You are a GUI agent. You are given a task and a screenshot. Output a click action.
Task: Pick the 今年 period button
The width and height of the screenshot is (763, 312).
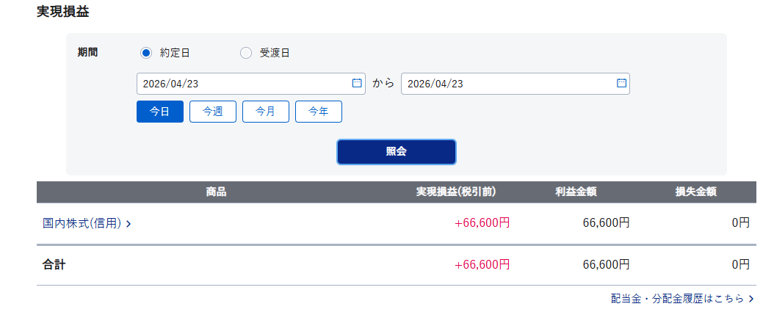tap(319, 112)
